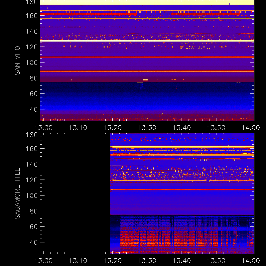This screenshot has width=266, height=266.
Task: Click 13:10 under San Vito plot
Action: [x=78, y=128]
